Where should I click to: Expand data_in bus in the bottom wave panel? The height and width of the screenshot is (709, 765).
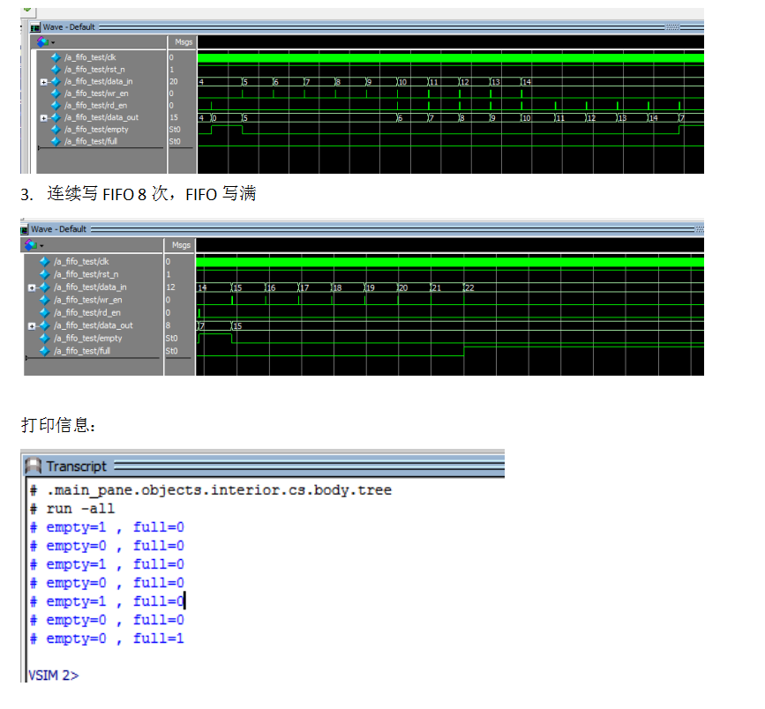tap(32, 287)
